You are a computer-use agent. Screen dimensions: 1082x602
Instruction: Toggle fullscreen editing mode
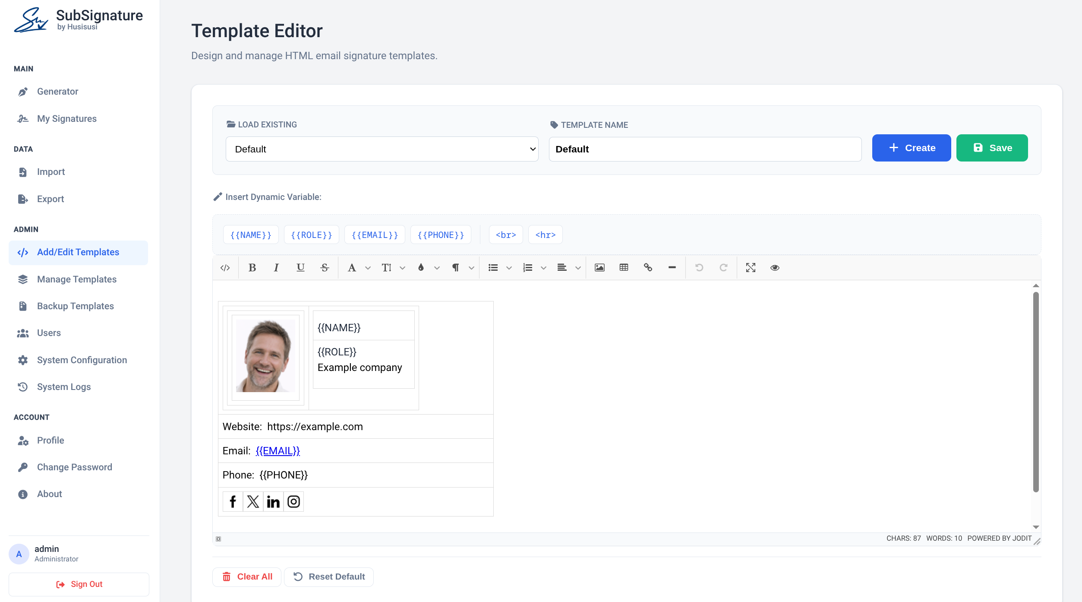(751, 267)
